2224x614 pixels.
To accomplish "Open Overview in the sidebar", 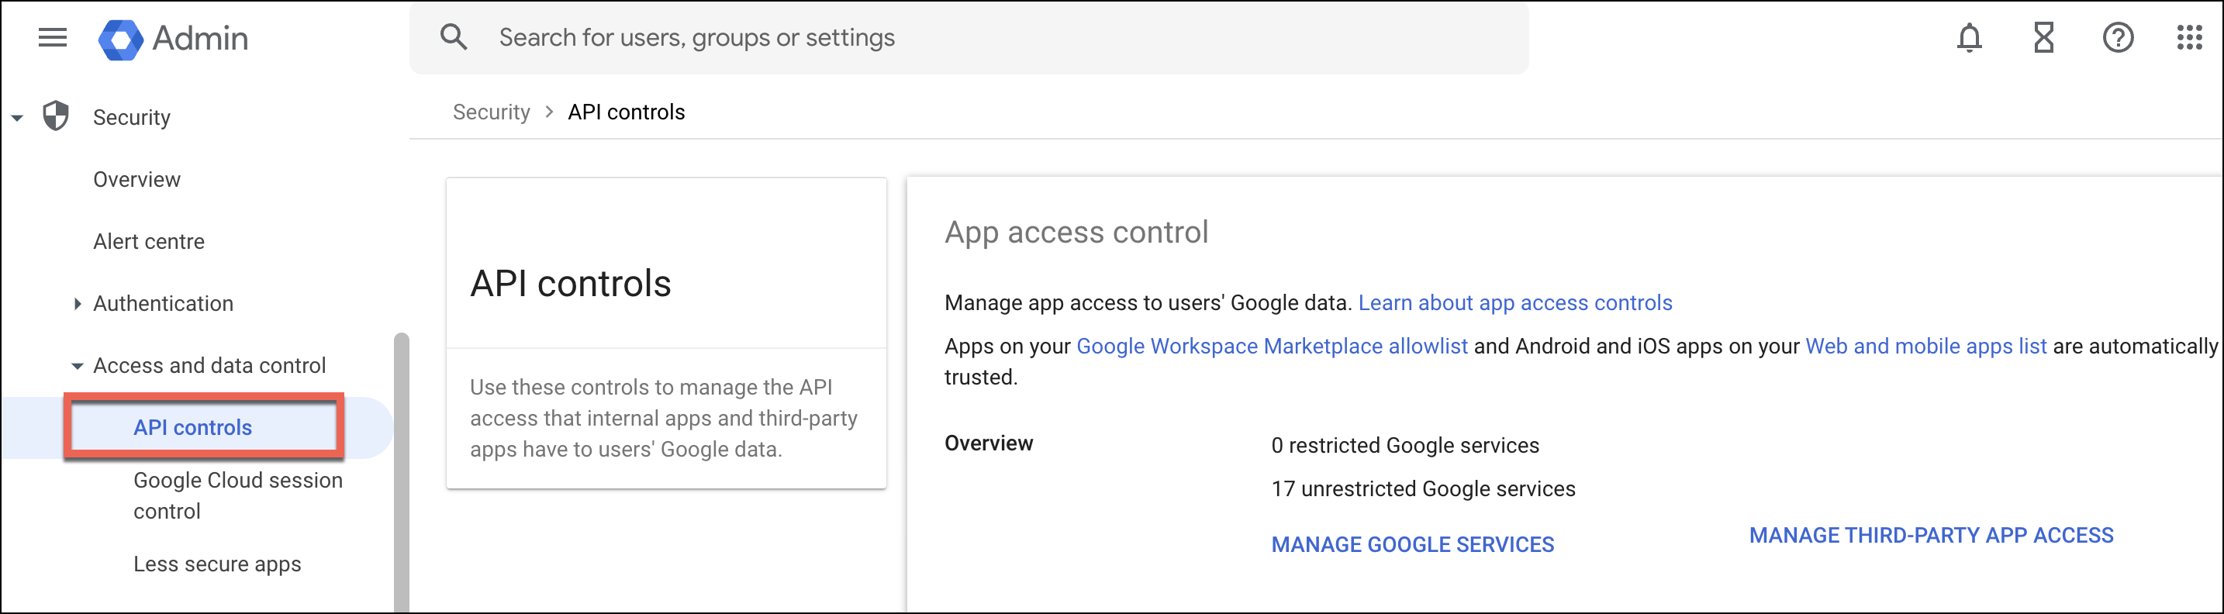I will click(x=136, y=180).
